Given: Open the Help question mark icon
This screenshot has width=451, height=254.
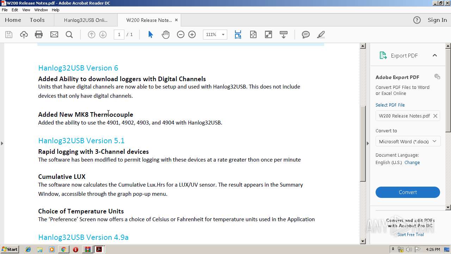Looking at the screenshot, I should pyautogui.click(x=417, y=20).
